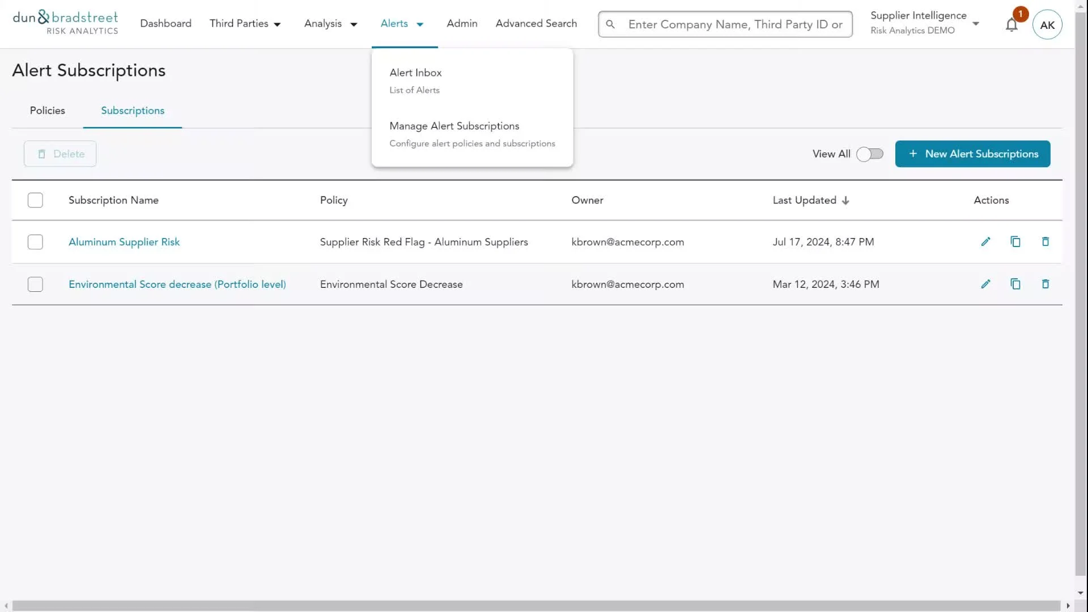Duplicate the Environmental Score decrease subscription
This screenshot has height=612, width=1088.
(1015, 284)
